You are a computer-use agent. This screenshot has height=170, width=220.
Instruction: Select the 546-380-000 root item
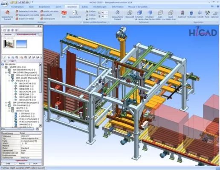point(10,64)
